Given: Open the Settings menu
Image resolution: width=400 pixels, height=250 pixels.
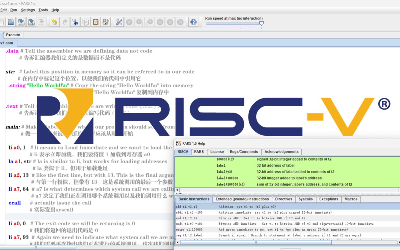Looking at the screenshot, I should pos(28,10).
